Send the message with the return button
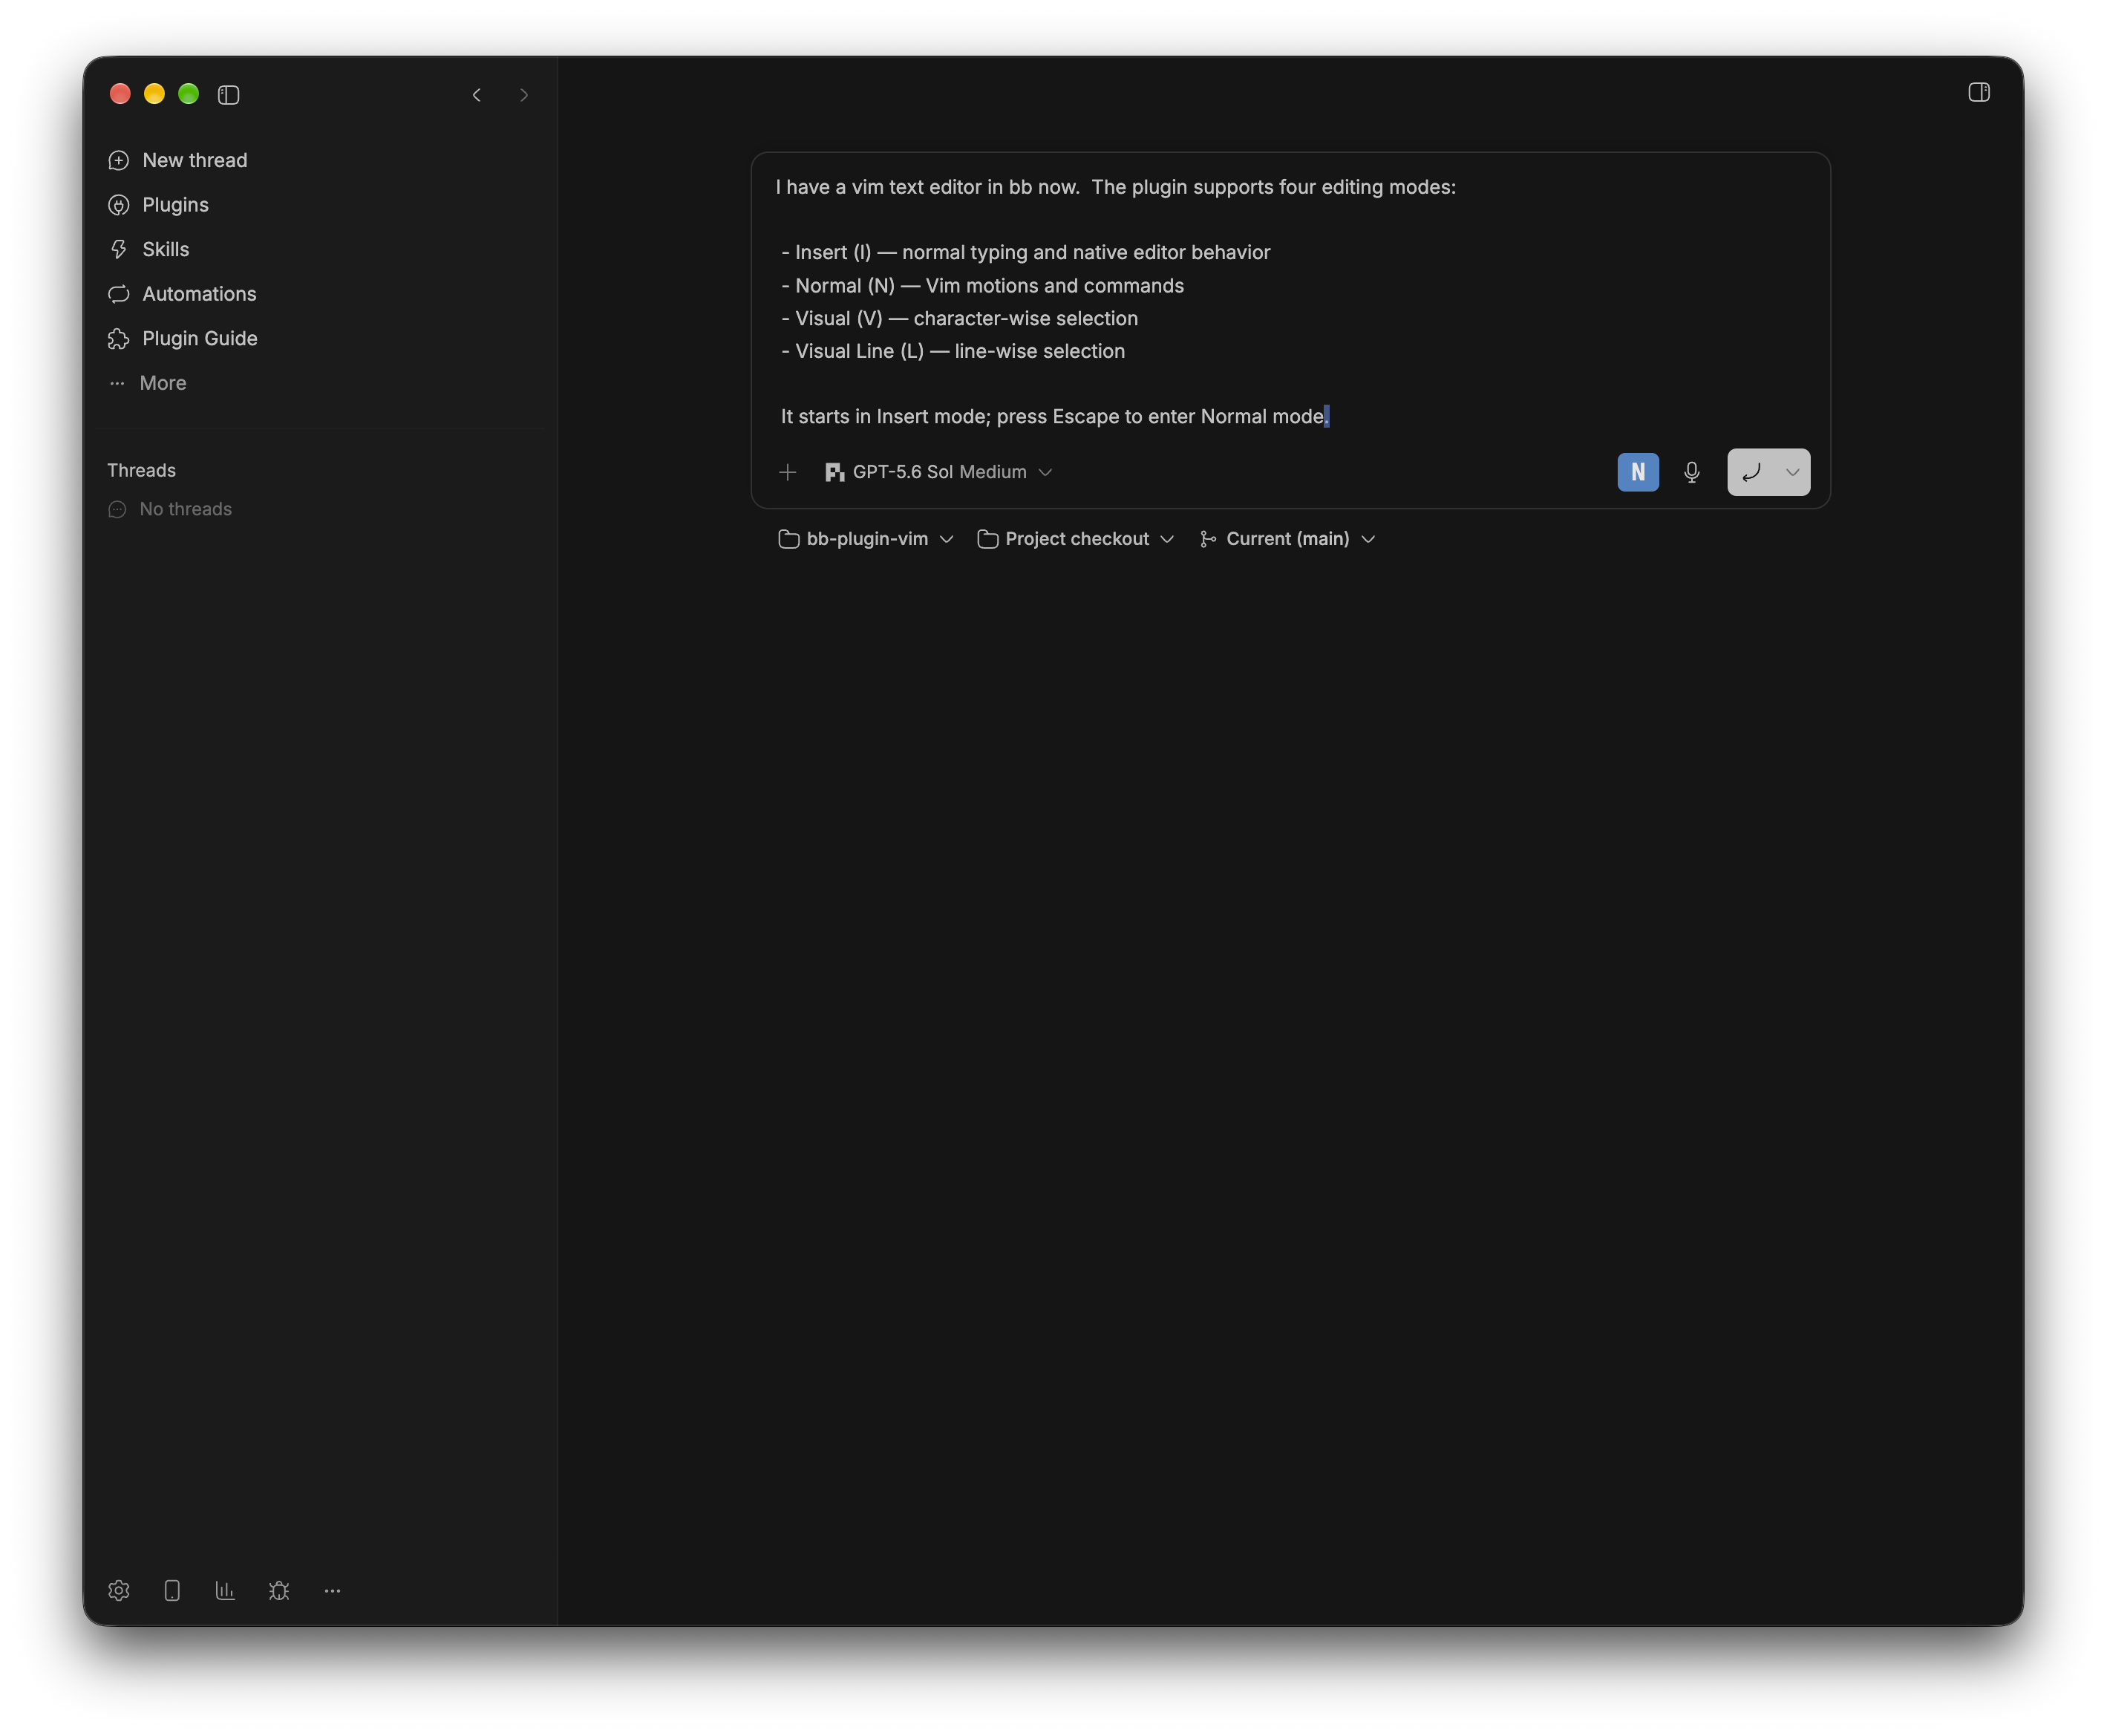Image resolution: width=2107 pixels, height=1736 pixels. click(x=1751, y=472)
